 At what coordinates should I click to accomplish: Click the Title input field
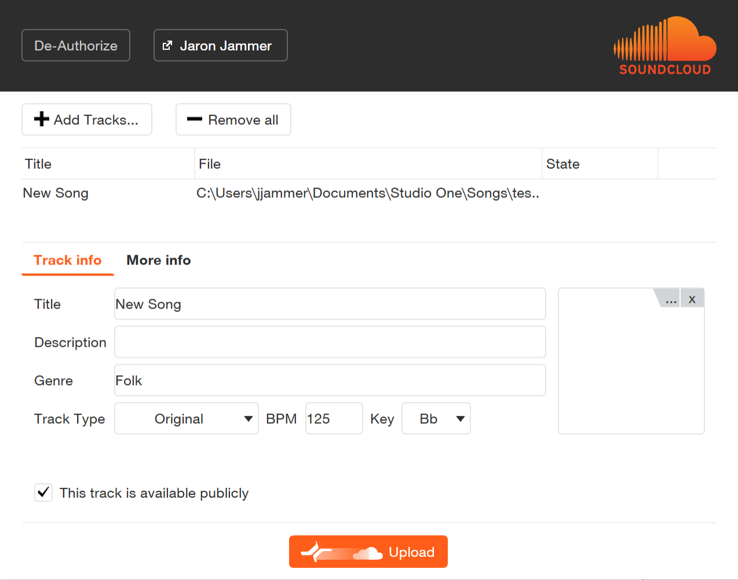point(330,303)
